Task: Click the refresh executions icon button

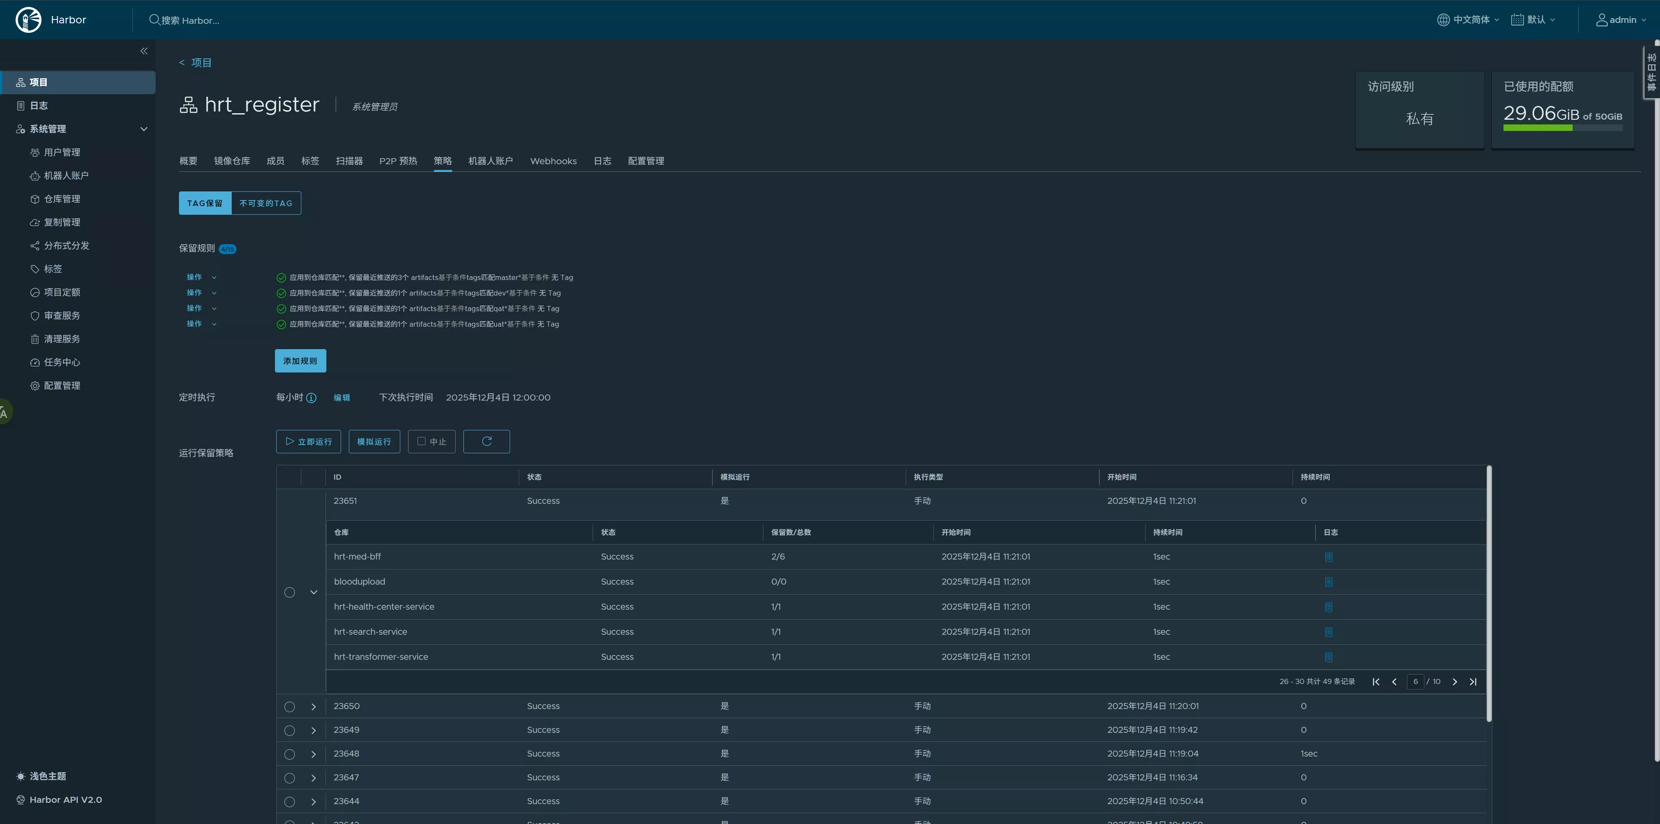Action: click(486, 441)
